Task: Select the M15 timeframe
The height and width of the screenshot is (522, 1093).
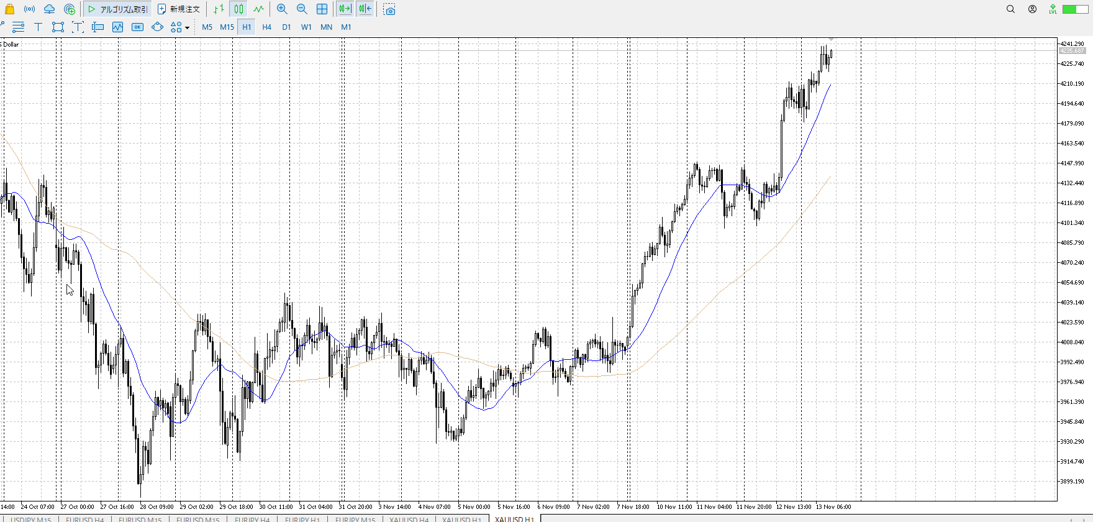Action: click(x=227, y=27)
